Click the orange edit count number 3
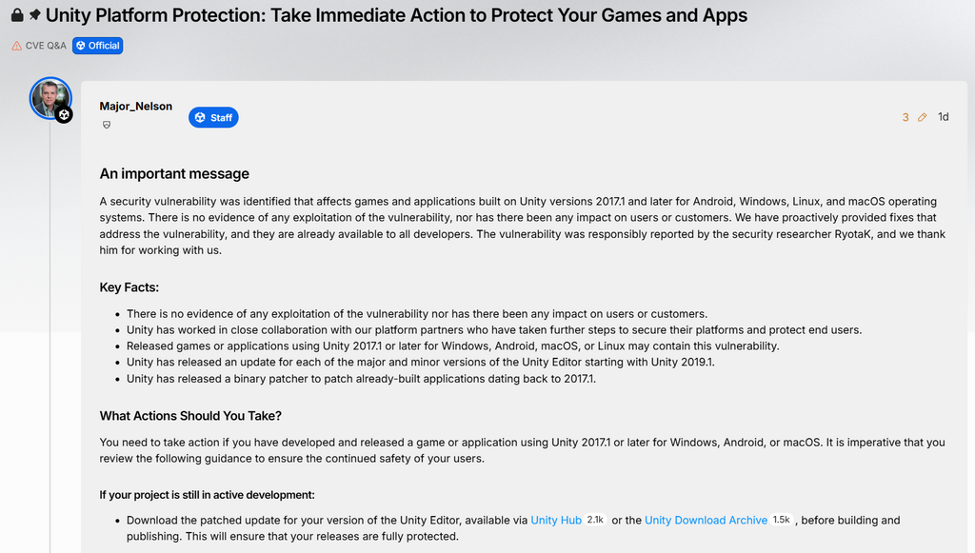The width and height of the screenshot is (975, 553). 905,117
